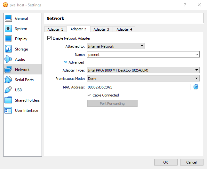This screenshot has height=169, width=207.
Task: Click the MAC Address label
Action: (x=74, y=87)
